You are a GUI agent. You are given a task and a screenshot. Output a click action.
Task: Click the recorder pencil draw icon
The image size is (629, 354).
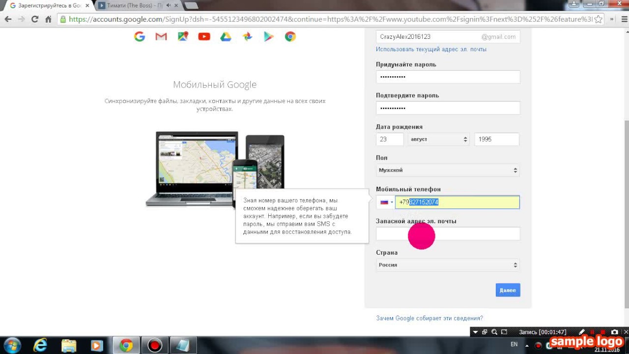point(582,332)
